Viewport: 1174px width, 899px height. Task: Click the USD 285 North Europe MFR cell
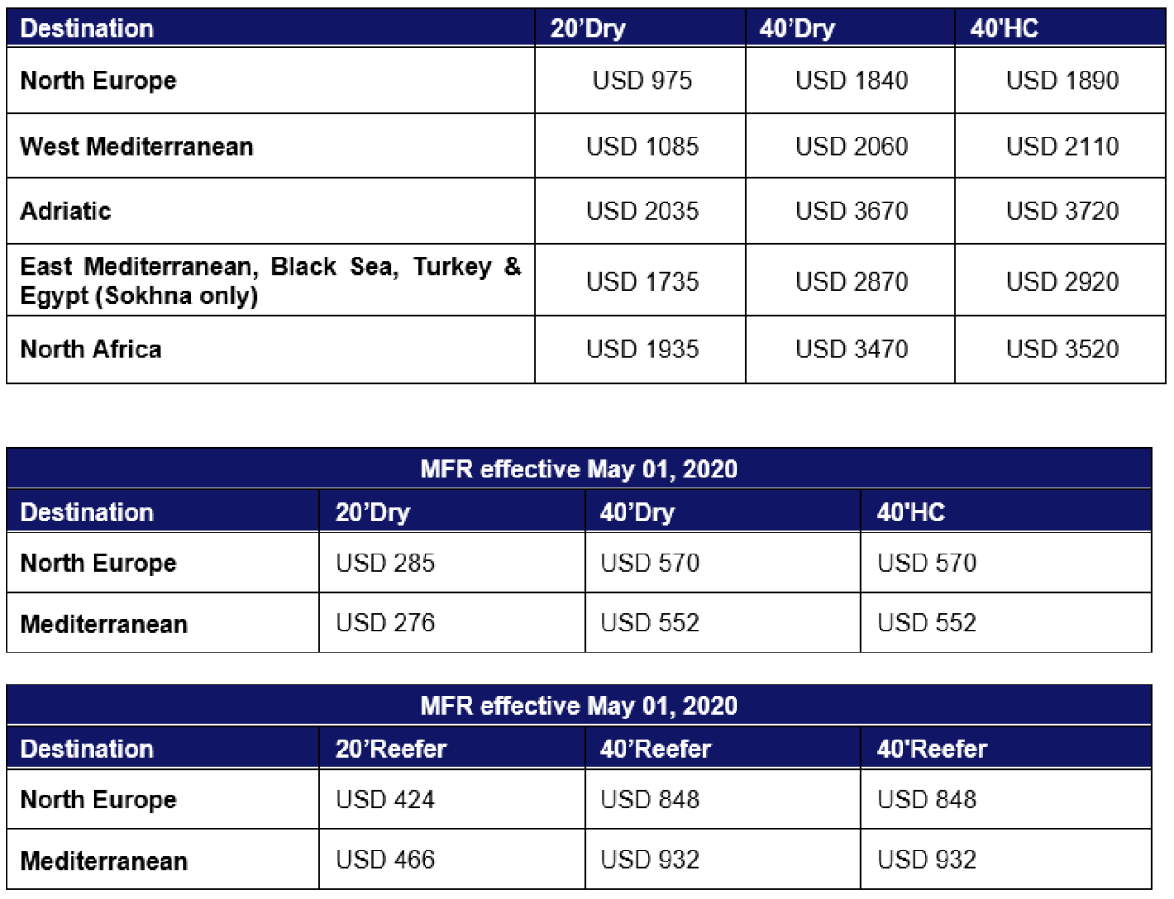coord(452,563)
